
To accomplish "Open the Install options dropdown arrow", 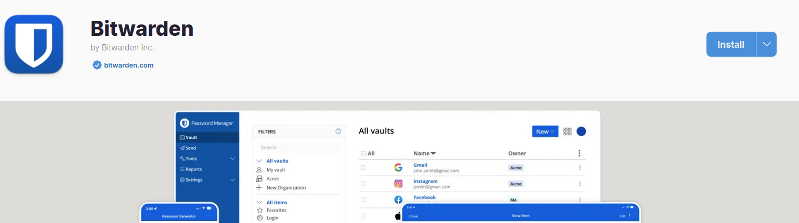I will click(x=766, y=44).
